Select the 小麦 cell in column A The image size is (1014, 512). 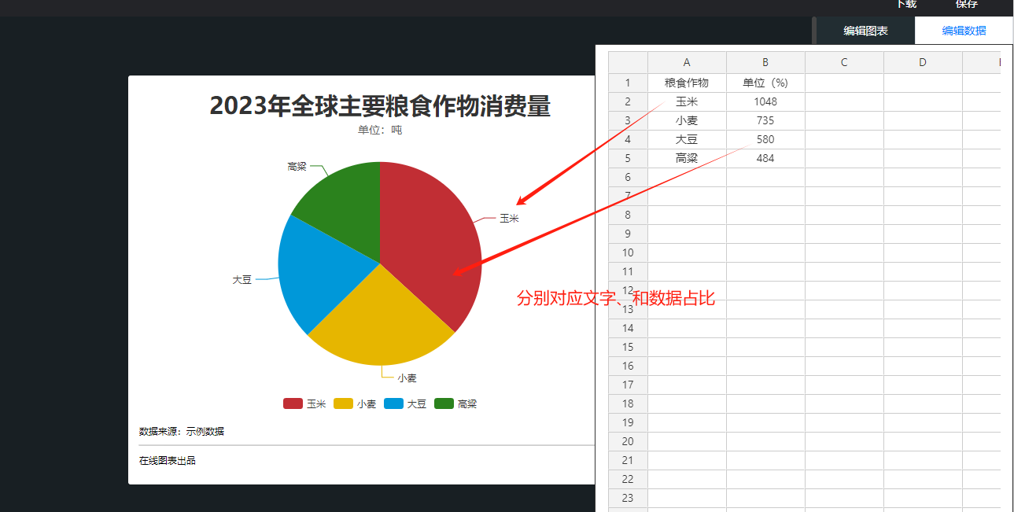point(687,120)
